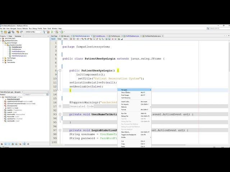The image size is (230, 172).
Task: Expand the Test Packages tree node
Action: (3, 58)
